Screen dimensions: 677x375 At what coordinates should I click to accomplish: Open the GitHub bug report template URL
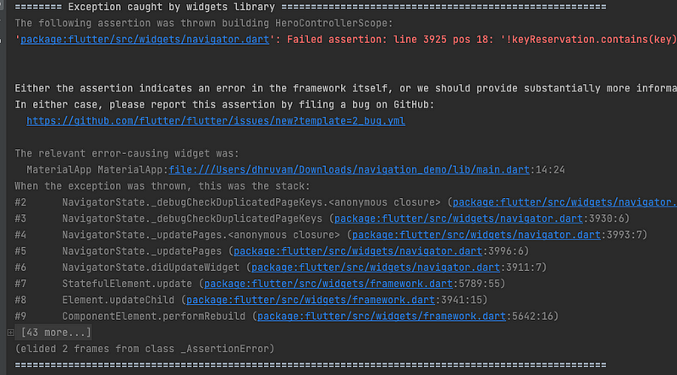(x=216, y=120)
